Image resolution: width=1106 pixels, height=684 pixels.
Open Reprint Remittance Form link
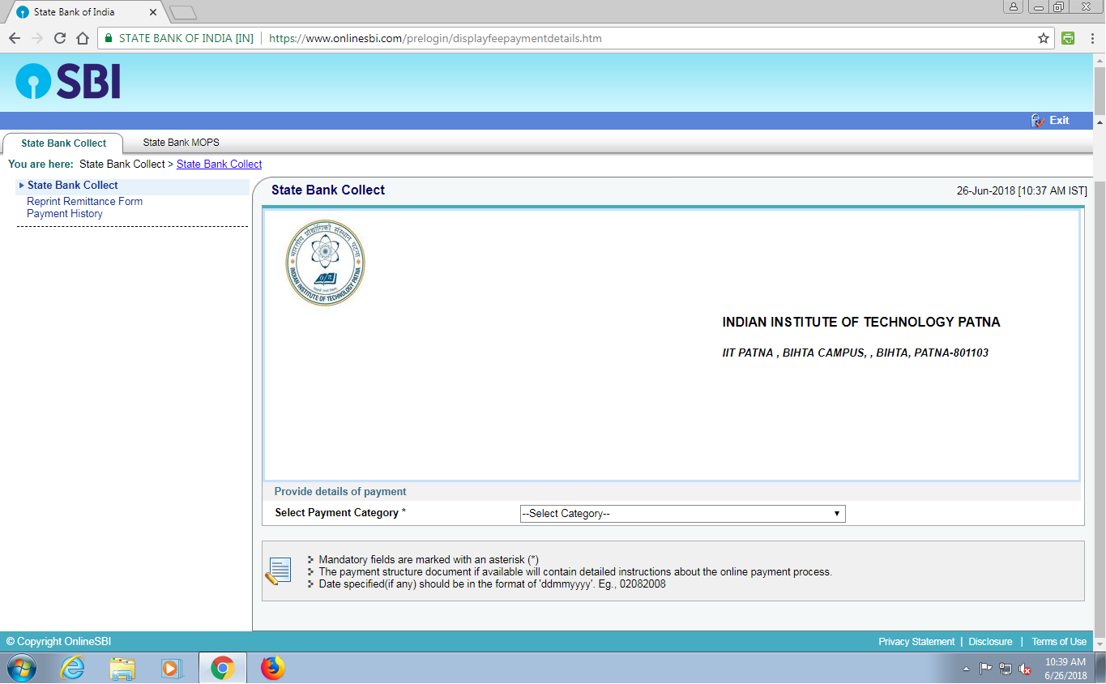tap(84, 201)
